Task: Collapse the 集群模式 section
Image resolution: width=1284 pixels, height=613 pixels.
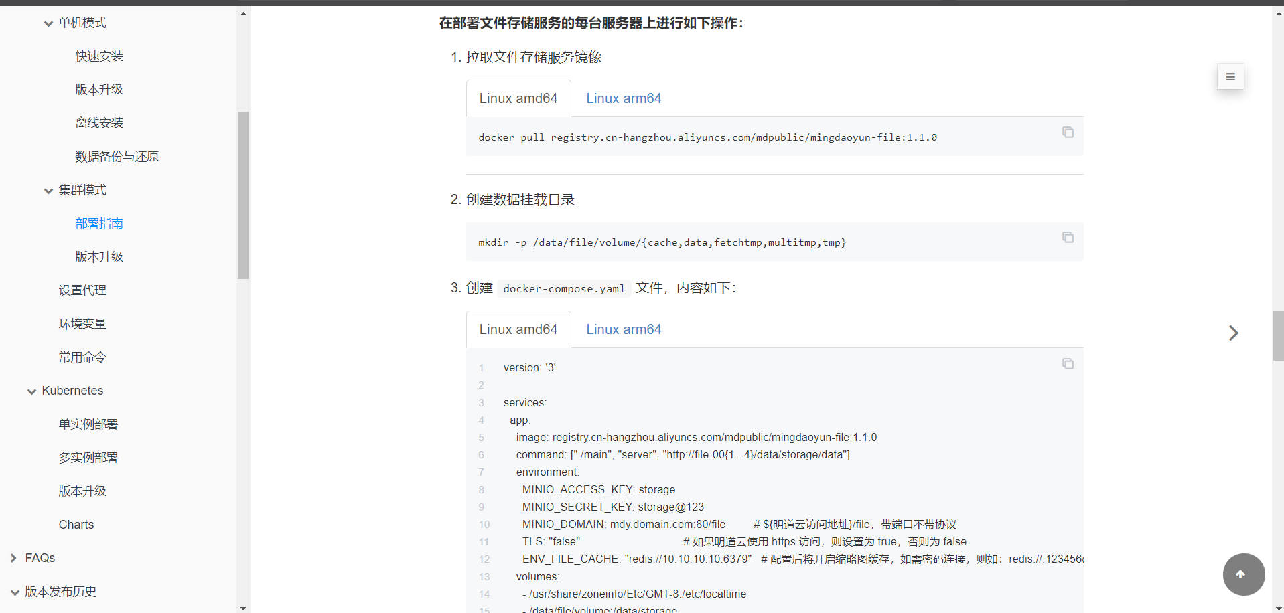Action: (x=48, y=191)
